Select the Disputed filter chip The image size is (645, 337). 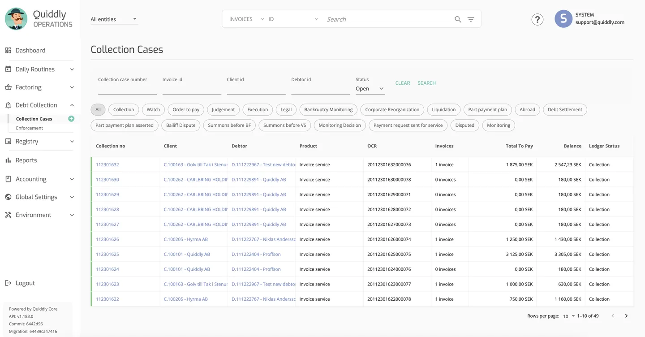(465, 125)
